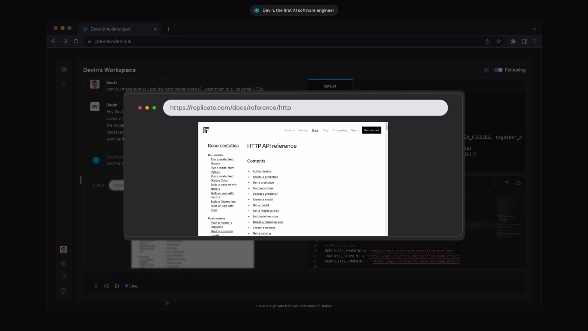Click the Live indicator
The height and width of the screenshot is (331, 588).
coord(131,286)
